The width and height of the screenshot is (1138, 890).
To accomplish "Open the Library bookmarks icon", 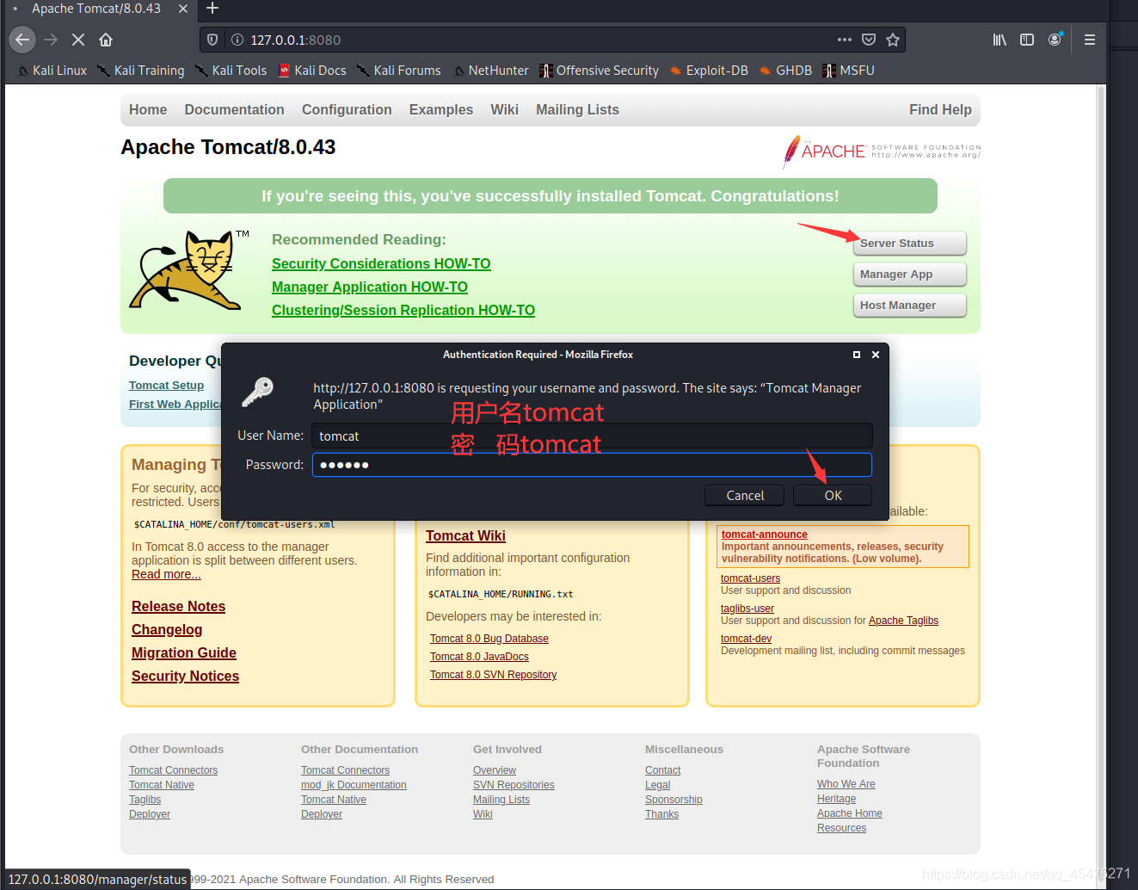I will 1000,40.
